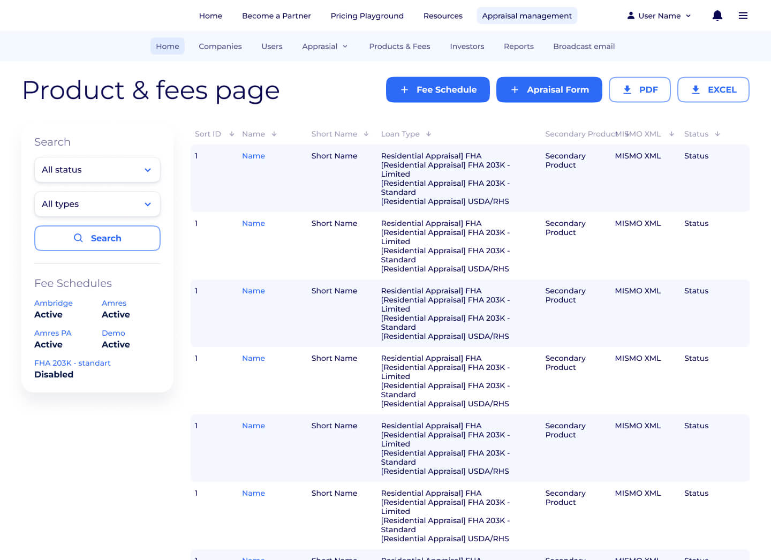Go to the Companies tab
The height and width of the screenshot is (560, 771).
coord(220,47)
